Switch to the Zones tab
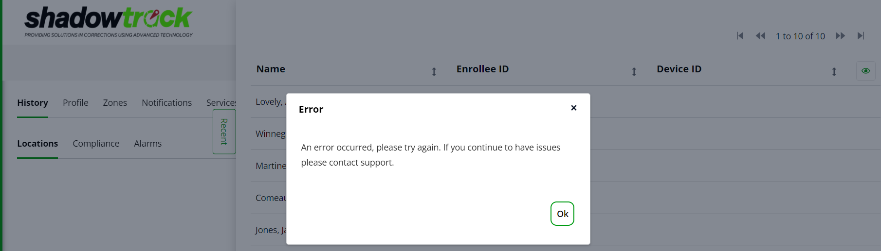Screen dimensions: 881x251 point(115,103)
